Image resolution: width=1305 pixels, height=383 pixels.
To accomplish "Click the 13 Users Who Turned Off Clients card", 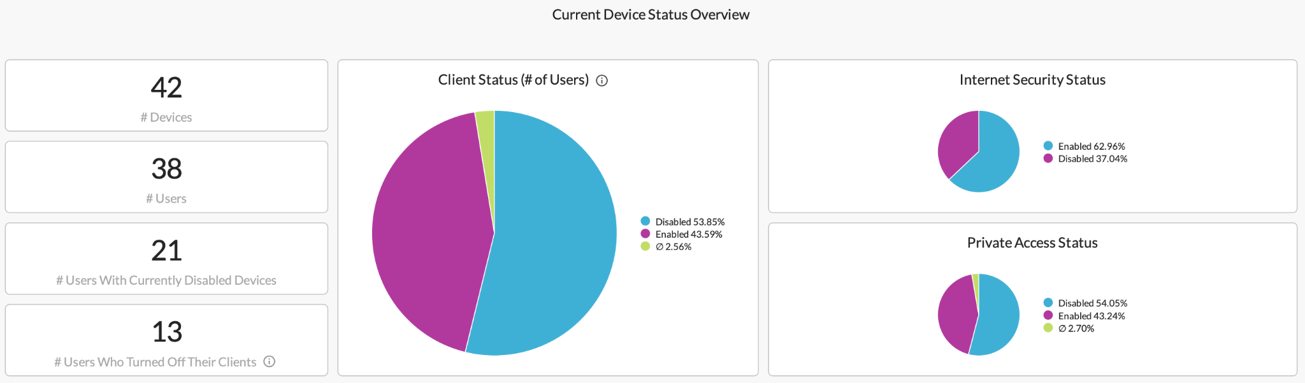I will [x=166, y=340].
